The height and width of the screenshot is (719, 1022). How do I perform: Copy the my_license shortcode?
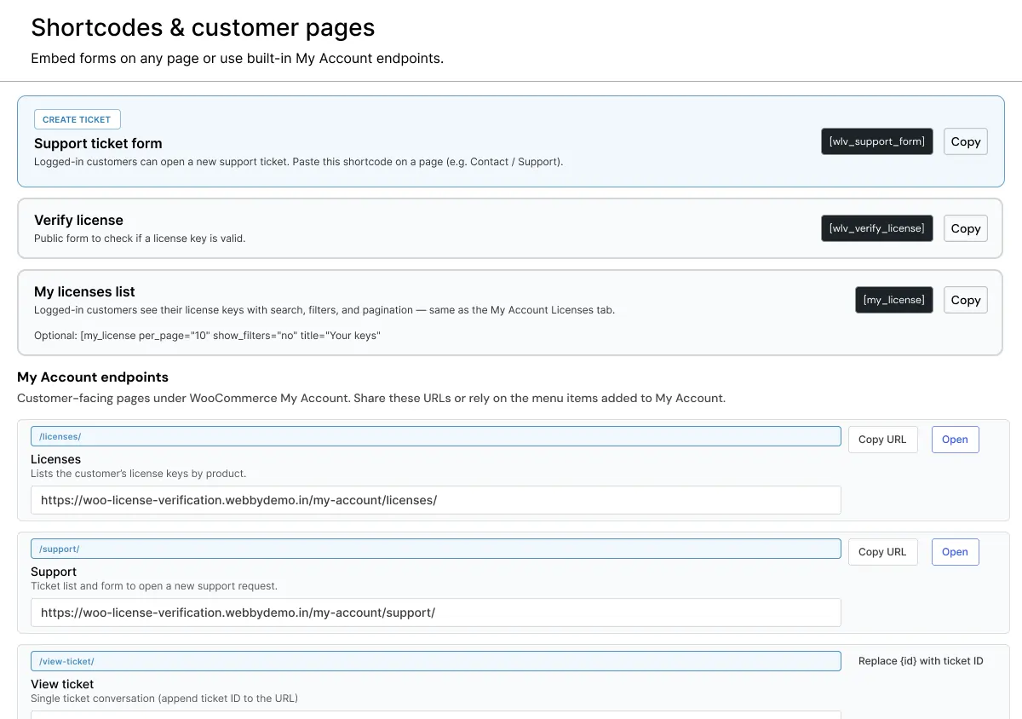(x=965, y=300)
